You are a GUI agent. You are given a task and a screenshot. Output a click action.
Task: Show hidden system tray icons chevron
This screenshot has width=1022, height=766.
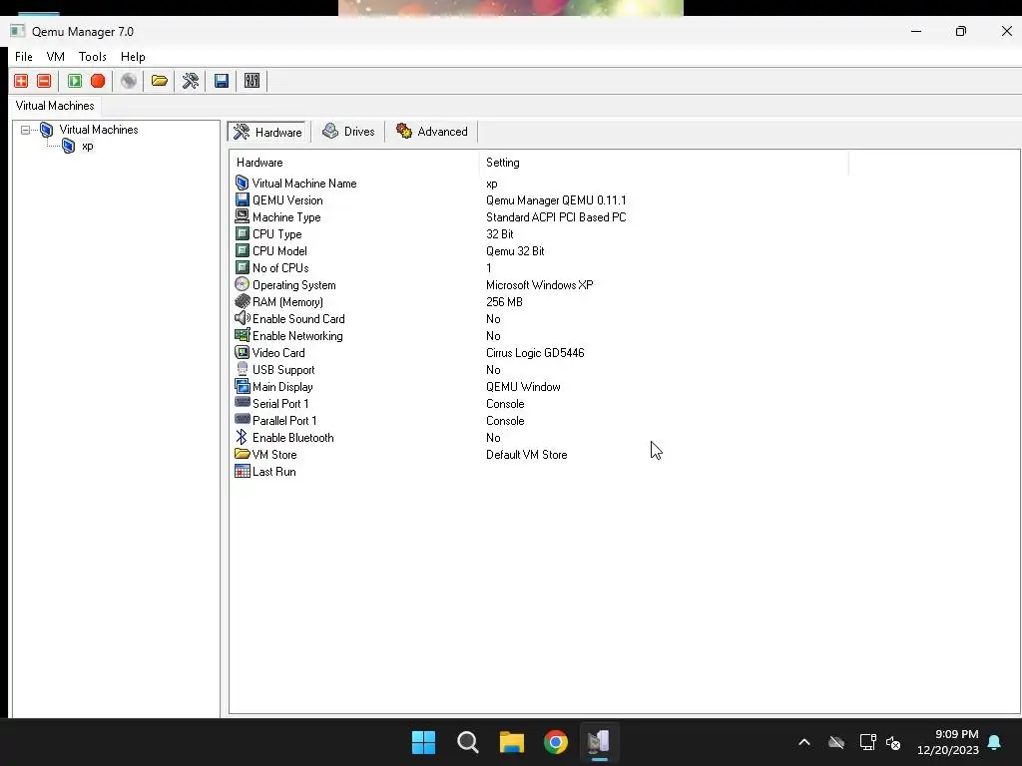point(804,742)
